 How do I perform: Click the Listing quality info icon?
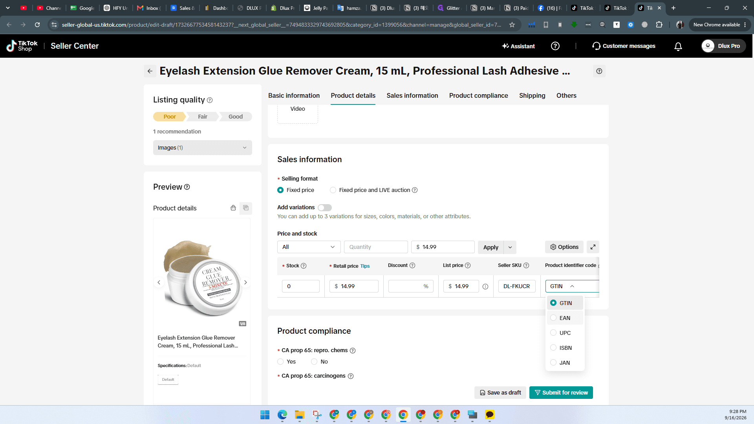coord(210,100)
